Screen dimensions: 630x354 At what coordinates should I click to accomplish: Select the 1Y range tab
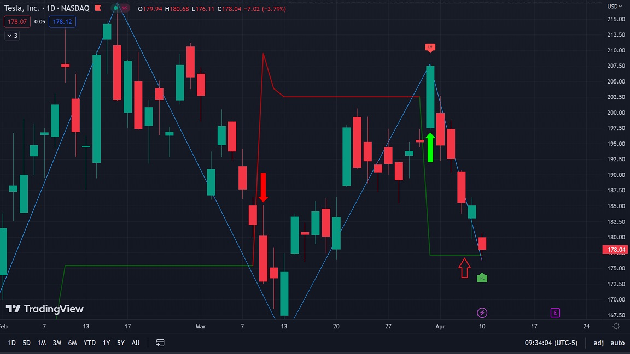click(106, 343)
